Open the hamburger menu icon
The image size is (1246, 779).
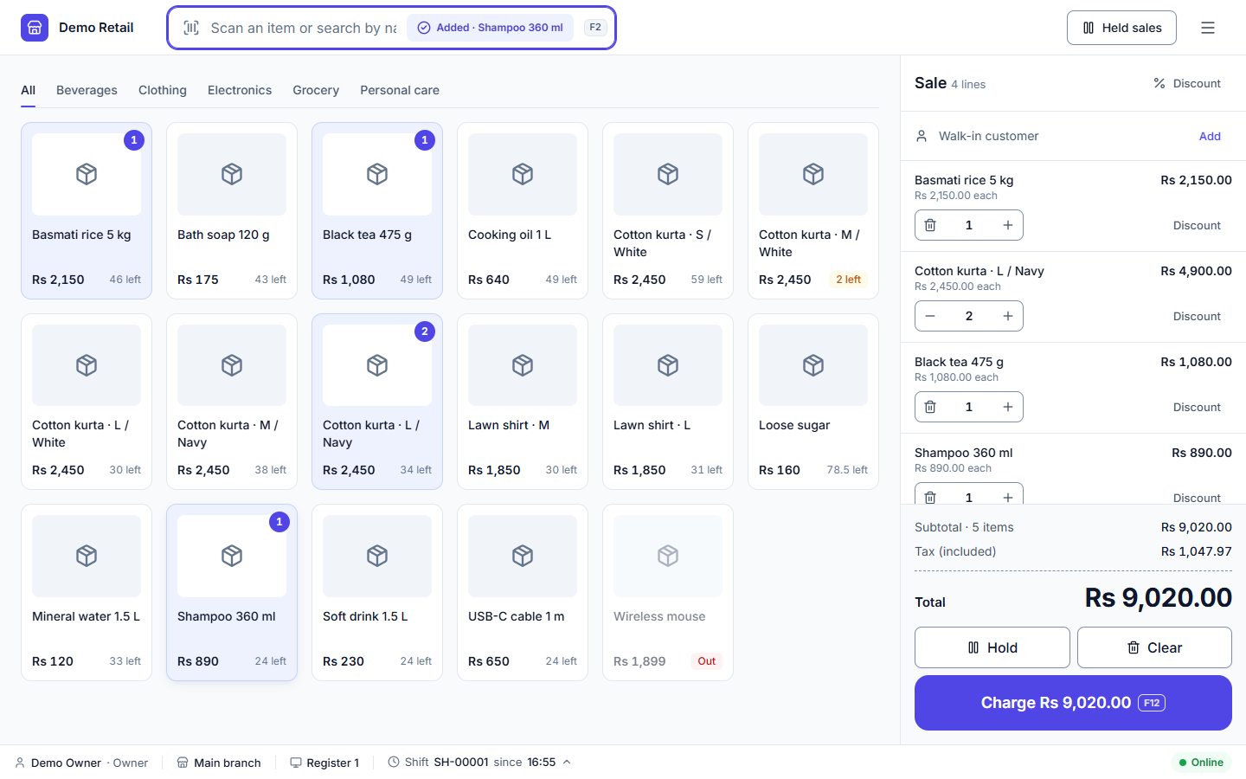[1208, 28]
